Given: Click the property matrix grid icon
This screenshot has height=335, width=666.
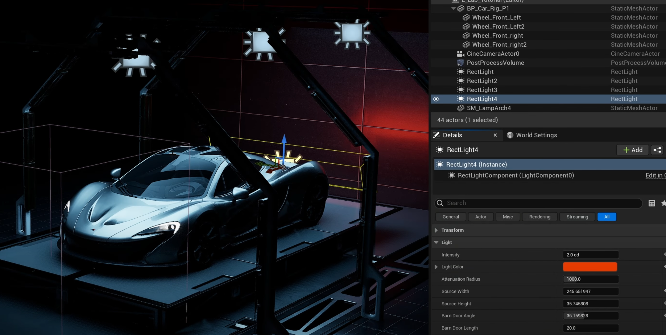Looking at the screenshot, I should tap(651, 203).
